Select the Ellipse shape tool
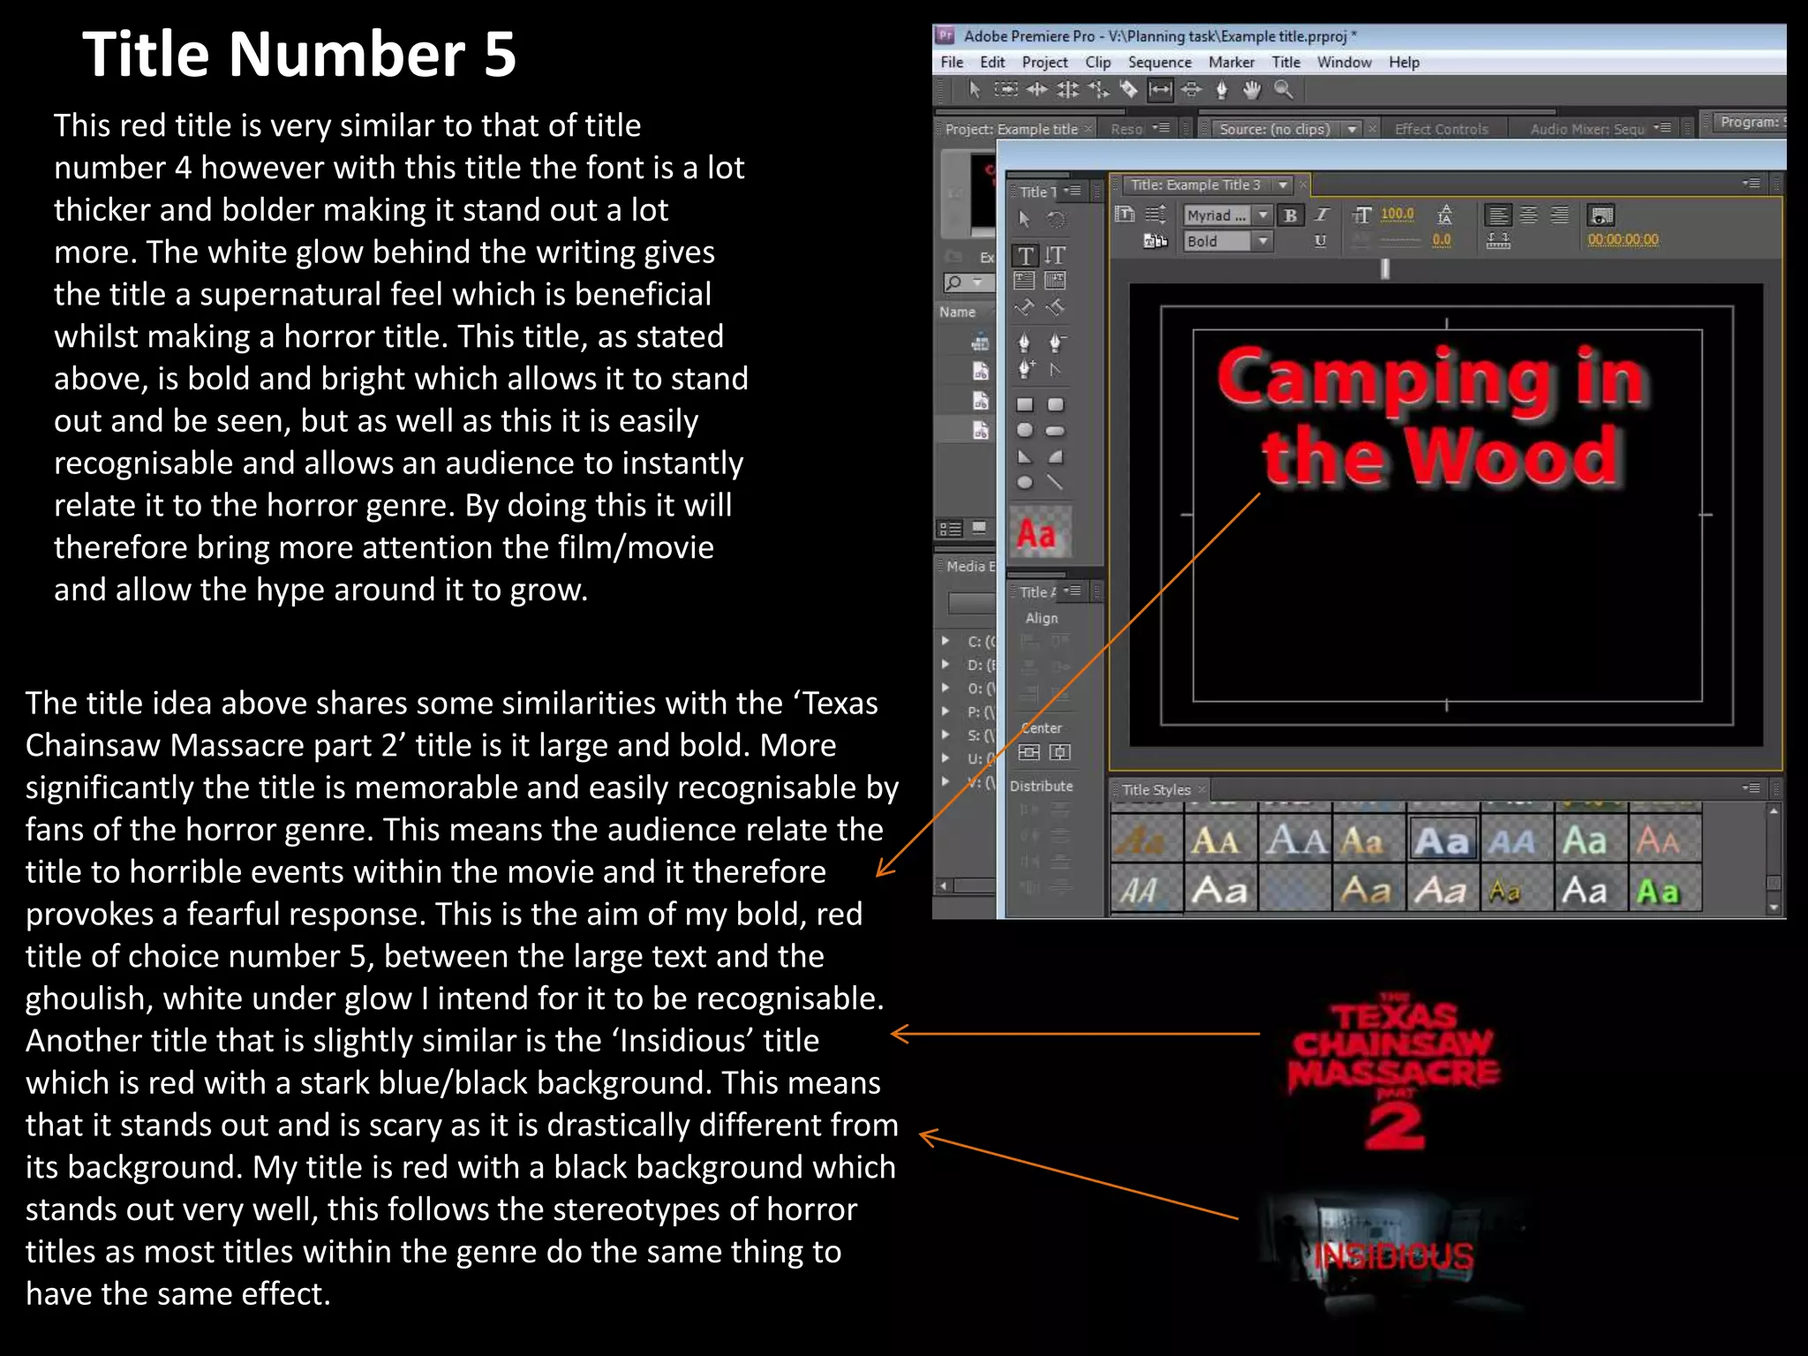Image resolution: width=1808 pixels, height=1356 pixels. click(x=1024, y=483)
